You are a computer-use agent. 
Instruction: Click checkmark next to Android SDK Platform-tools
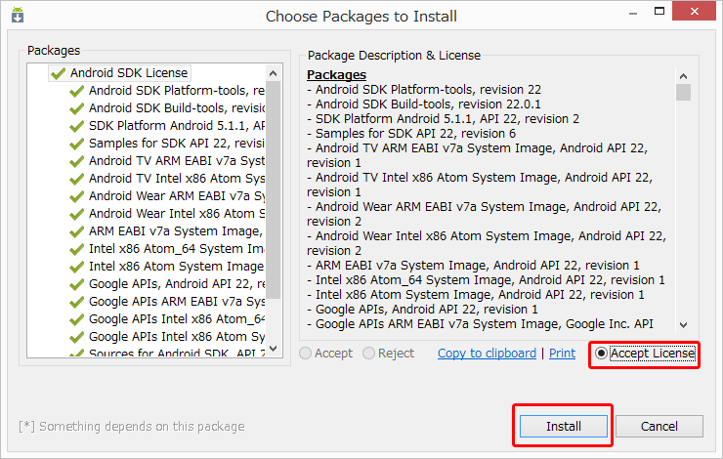76,91
